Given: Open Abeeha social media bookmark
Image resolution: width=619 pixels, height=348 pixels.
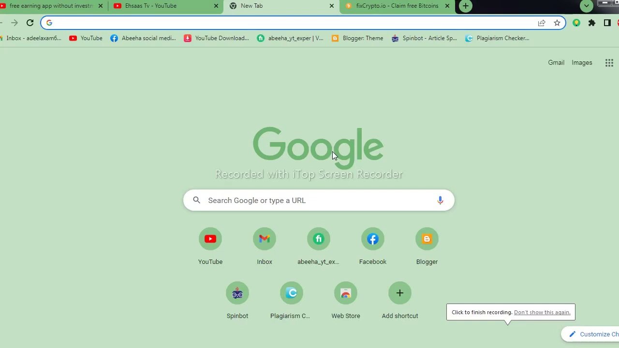Looking at the screenshot, I should coord(143,38).
